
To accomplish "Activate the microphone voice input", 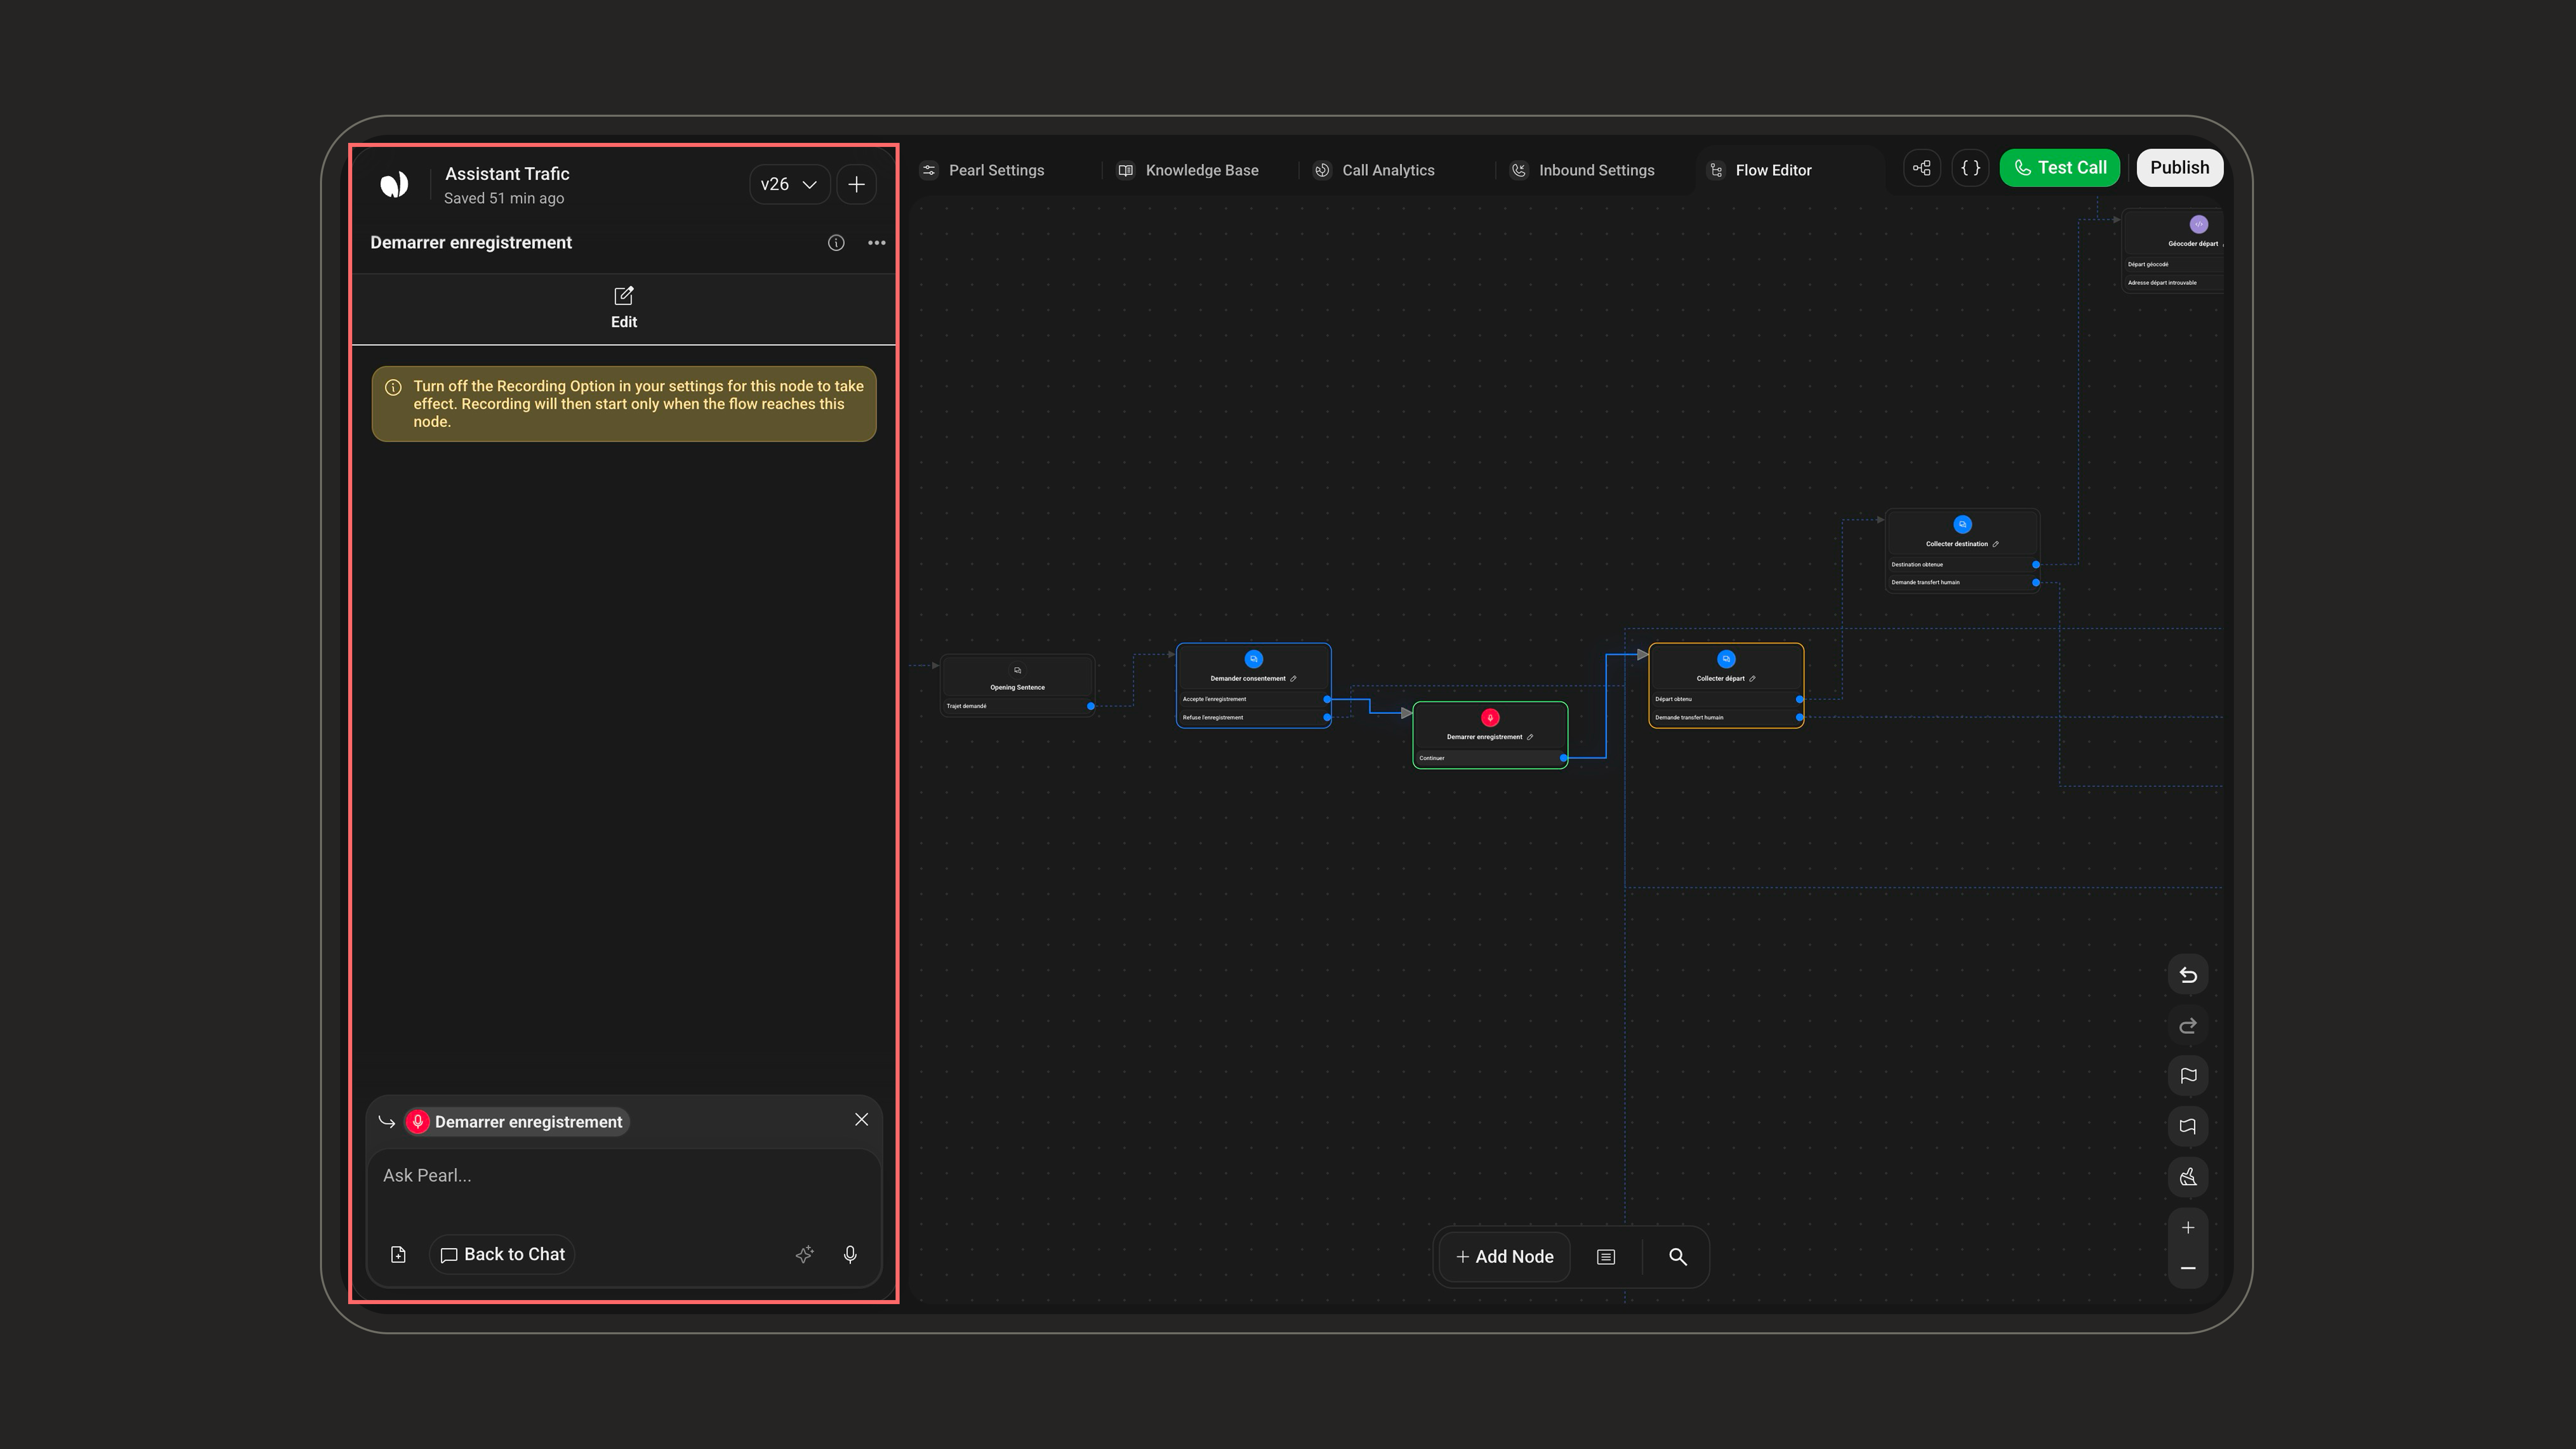I will pyautogui.click(x=850, y=1254).
